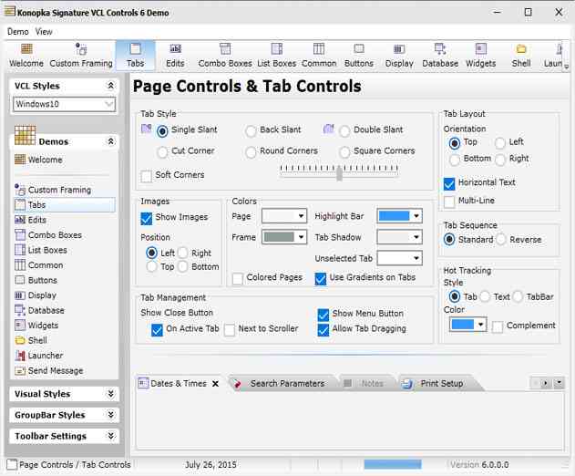Open the View menu
Screen dimensions: 575x476
pyautogui.click(x=44, y=32)
